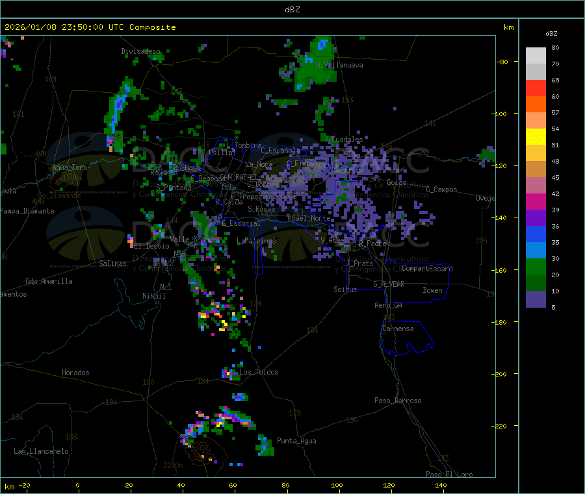This screenshot has width=585, height=494.
Task: Click the CompantEscard label
Action: (427, 269)
